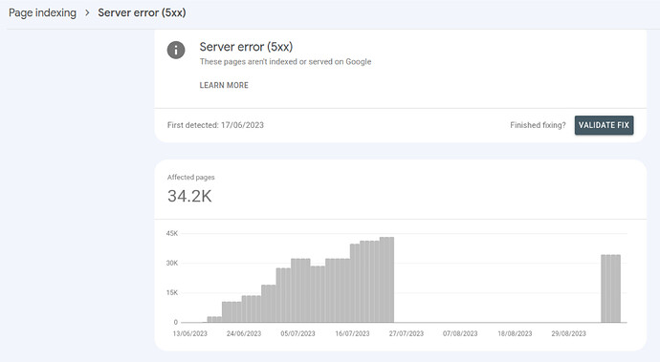Click the 29/08/2023 x-axis date
The image size is (660, 362).
[x=568, y=333]
